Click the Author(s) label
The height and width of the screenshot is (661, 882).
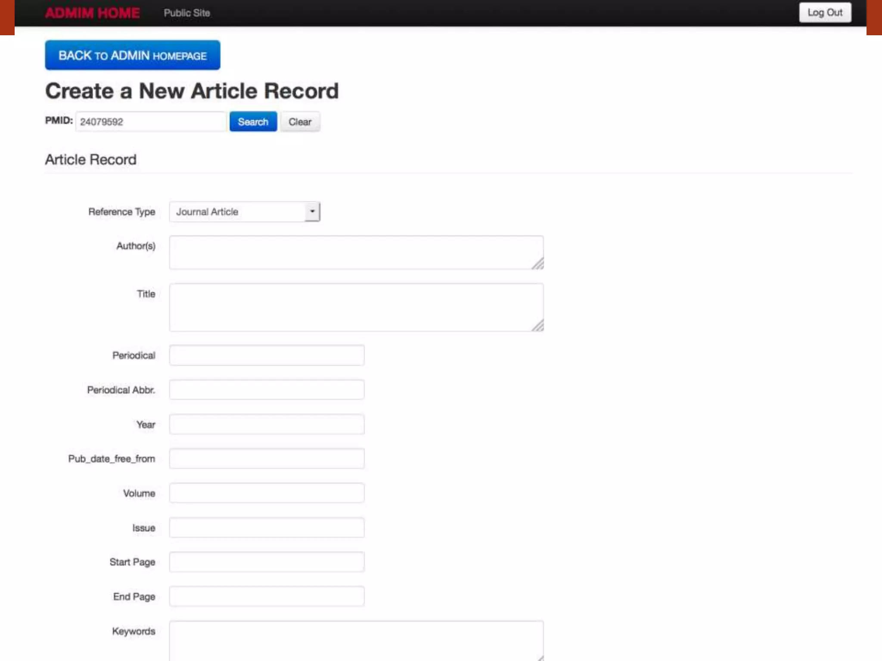(x=136, y=246)
